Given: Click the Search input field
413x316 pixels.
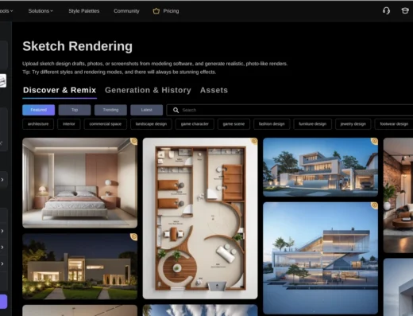Looking at the screenshot, I should (x=291, y=110).
